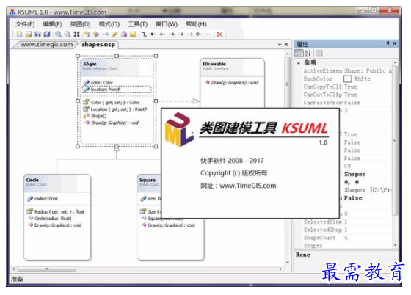Click the red X Delete icon
The height and width of the screenshot is (295, 411).
pos(219,34)
